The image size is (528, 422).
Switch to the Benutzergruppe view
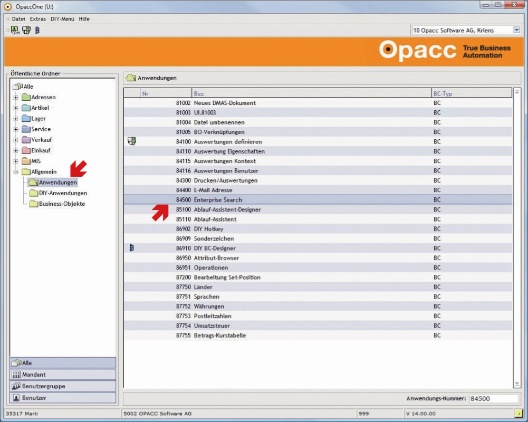point(62,386)
